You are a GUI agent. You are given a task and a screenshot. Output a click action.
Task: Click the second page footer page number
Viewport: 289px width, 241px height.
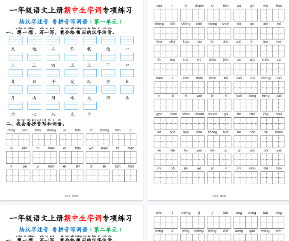click(219, 196)
